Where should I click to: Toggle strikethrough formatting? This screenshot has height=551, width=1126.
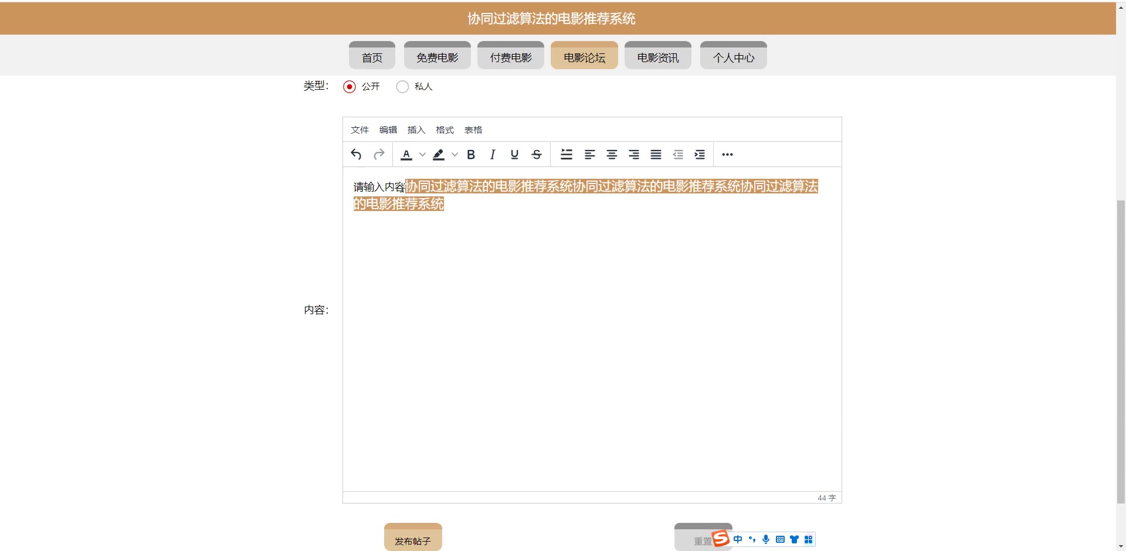click(537, 154)
